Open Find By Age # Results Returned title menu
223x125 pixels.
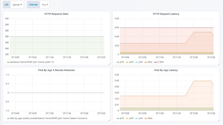point(56,70)
